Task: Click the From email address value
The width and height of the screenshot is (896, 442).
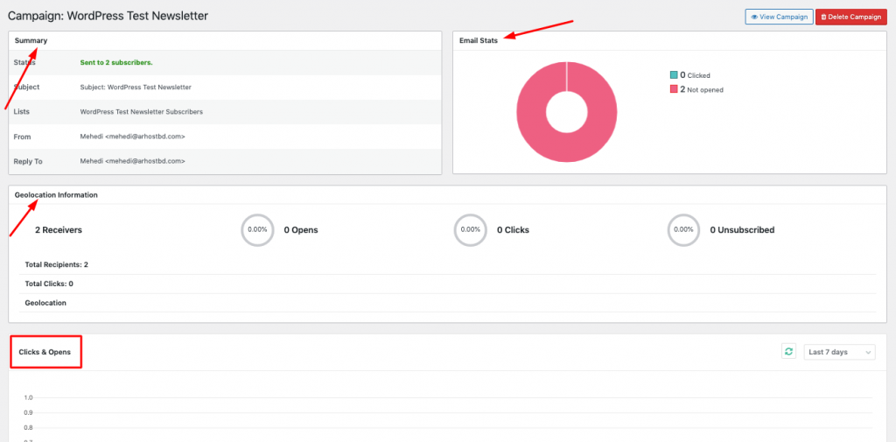Action: pyautogui.click(x=133, y=137)
